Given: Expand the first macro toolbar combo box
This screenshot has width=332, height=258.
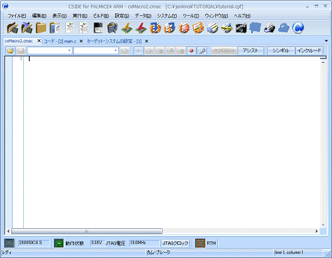Looking at the screenshot, I should point(69,50).
